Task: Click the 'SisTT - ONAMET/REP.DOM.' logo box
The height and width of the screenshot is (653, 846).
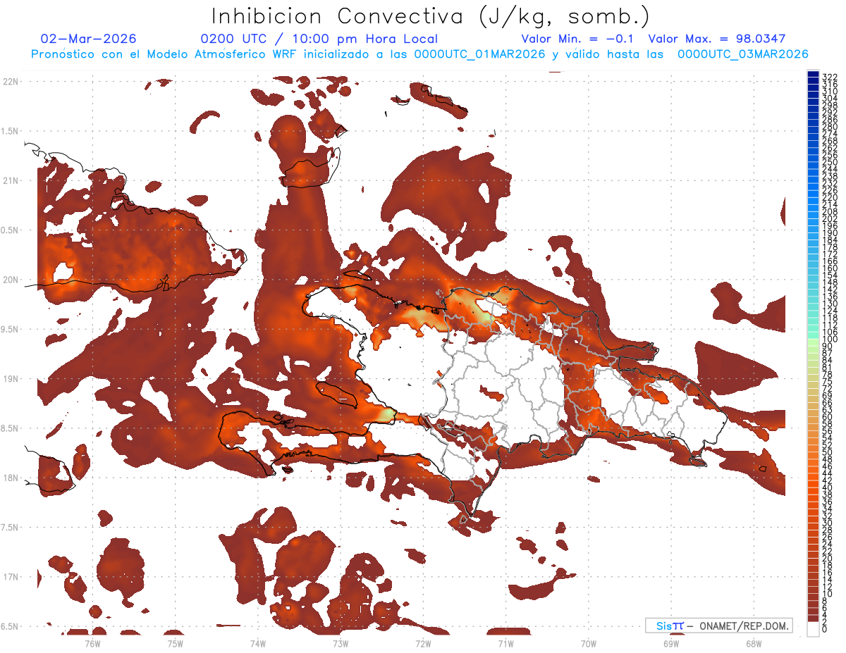Action: click(x=719, y=626)
